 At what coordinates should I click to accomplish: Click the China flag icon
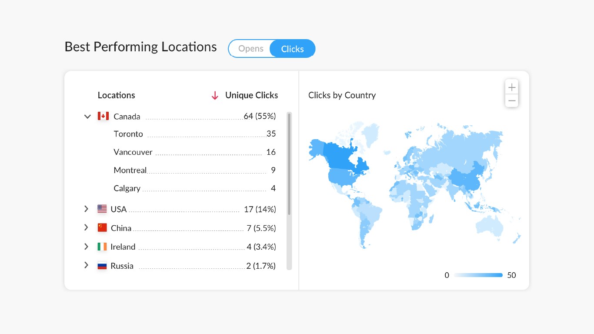(x=102, y=227)
